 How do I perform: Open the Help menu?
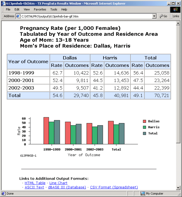click(64, 10)
